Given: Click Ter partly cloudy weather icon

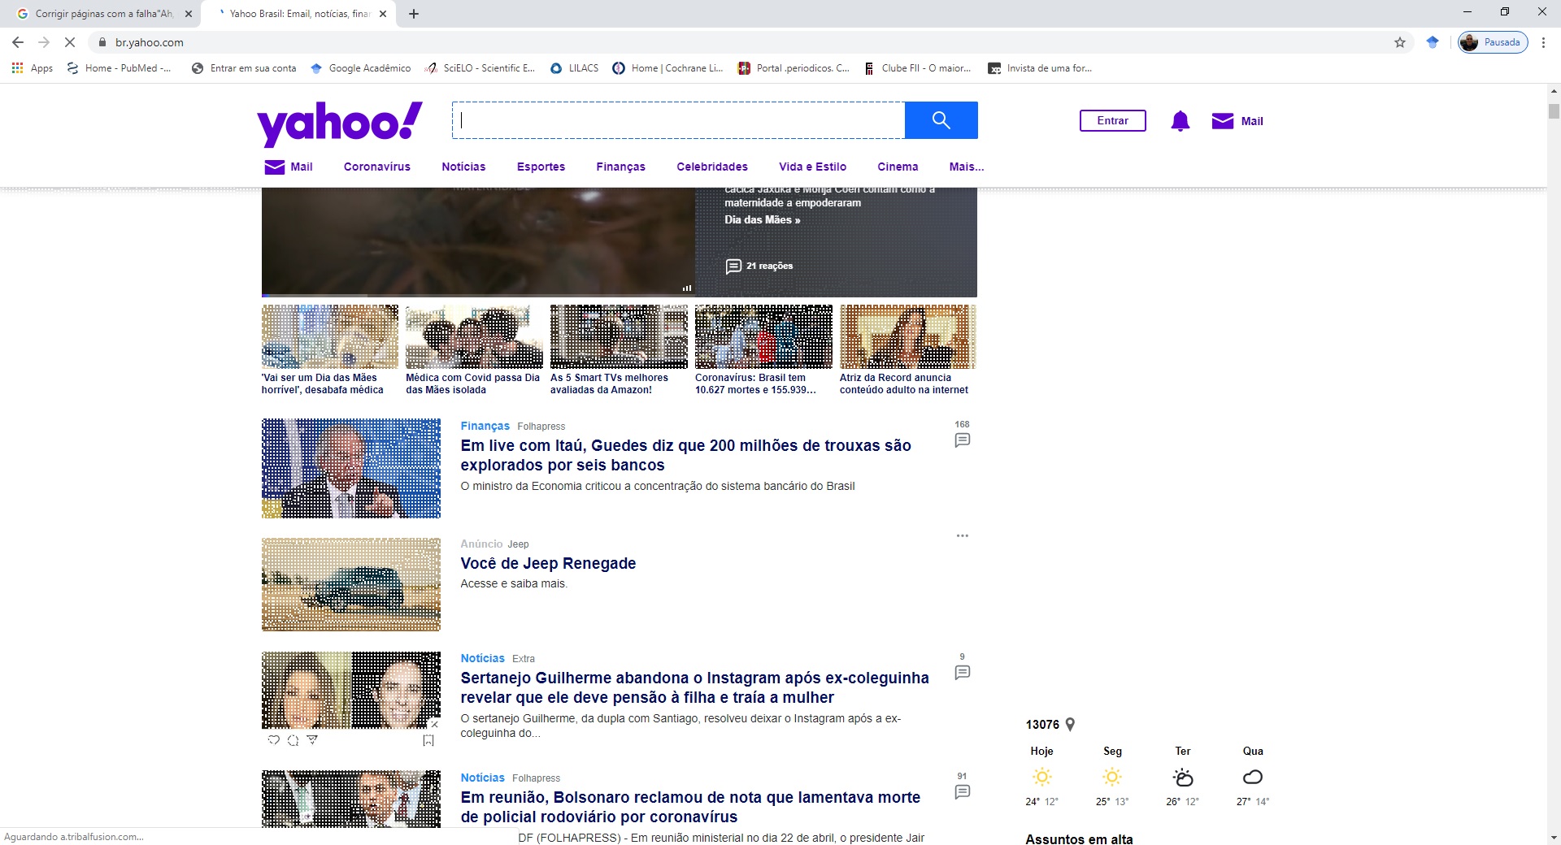Looking at the screenshot, I should pyautogui.click(x=1183, y=778).
